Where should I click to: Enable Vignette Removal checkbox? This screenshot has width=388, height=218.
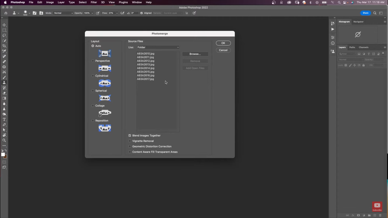click(x=130, y=141)
